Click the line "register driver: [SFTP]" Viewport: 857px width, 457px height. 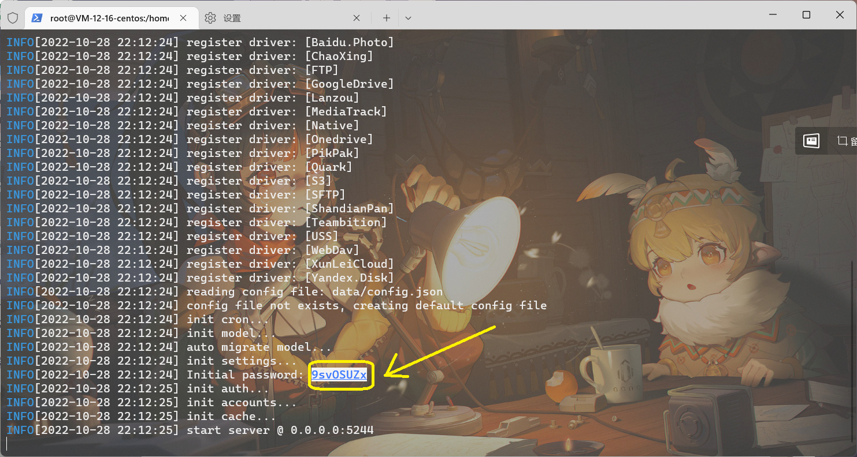(266, 195)
